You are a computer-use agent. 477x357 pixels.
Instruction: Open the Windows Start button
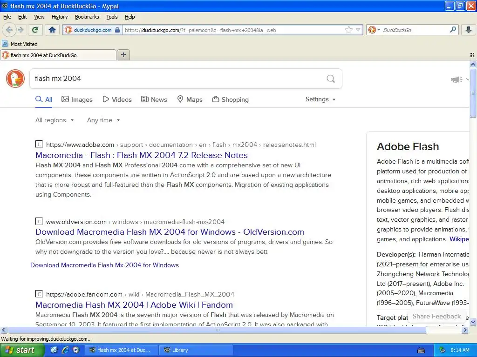tap(22, 350)
